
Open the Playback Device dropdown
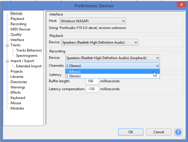click(x=99, y=42)
